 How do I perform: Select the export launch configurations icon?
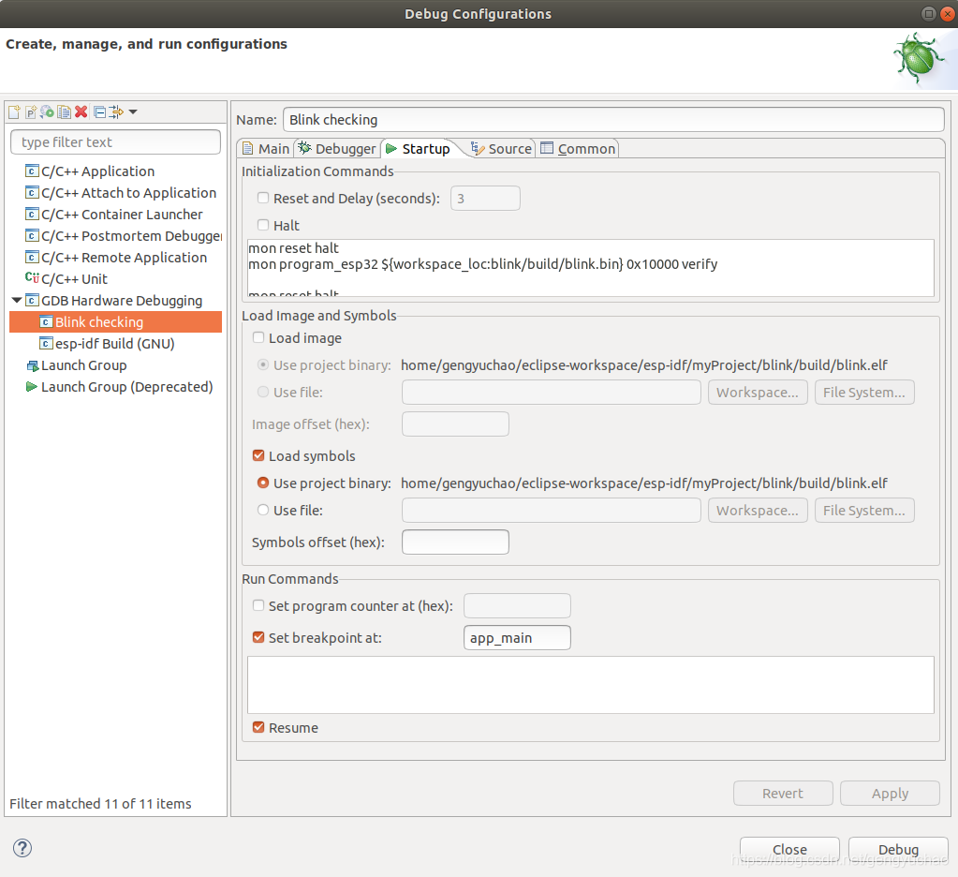(x=47, y=111)
